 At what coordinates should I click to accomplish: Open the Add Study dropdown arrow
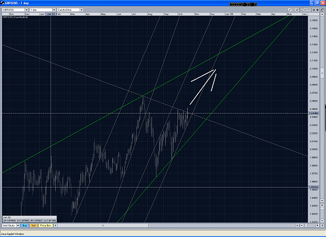[x=18, y=226]
